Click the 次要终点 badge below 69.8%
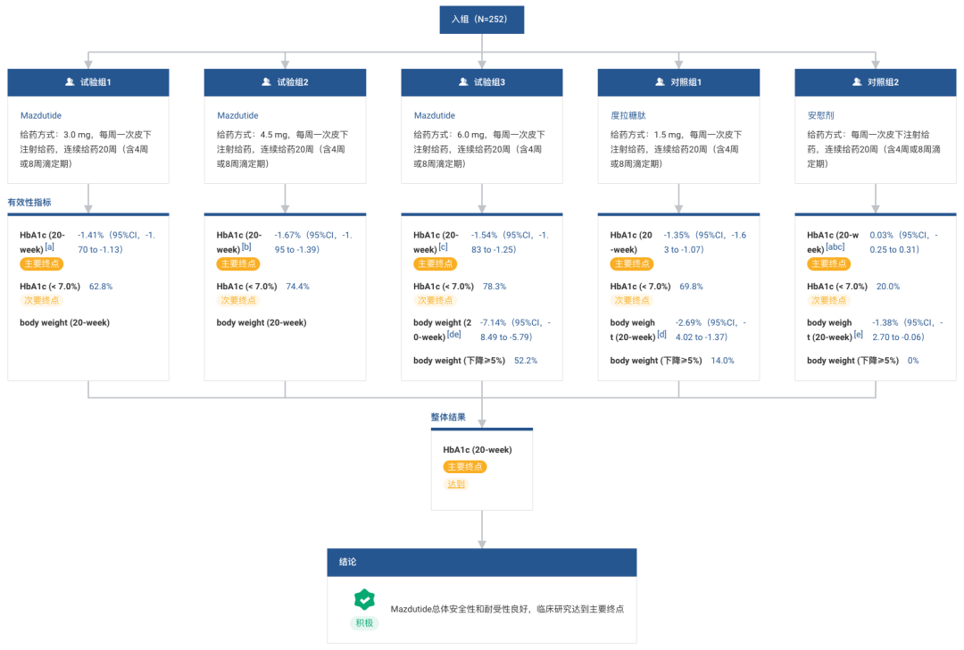Screen dimensions: 964x650 click(632, 300)
